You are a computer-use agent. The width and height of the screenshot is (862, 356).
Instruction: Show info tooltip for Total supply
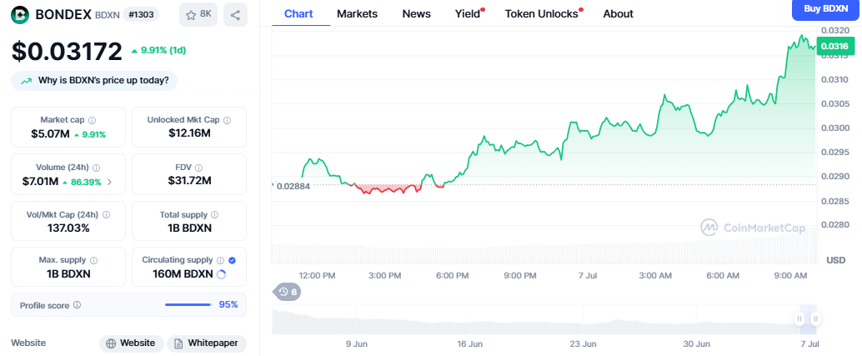point(215,215)
